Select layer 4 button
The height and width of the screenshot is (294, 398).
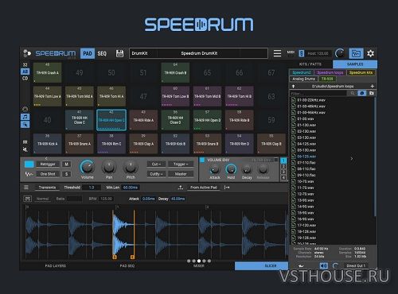click(283, 177)
